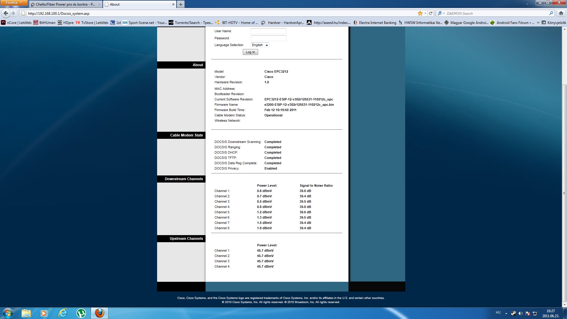Open the TvStore | Letöltés bookmark
The image size is (567, 319).
pos(92,22)
